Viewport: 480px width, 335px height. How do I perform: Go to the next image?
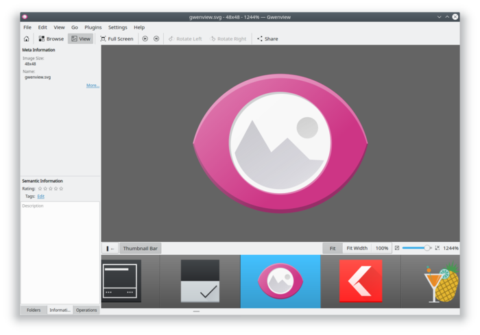point(156,39)
